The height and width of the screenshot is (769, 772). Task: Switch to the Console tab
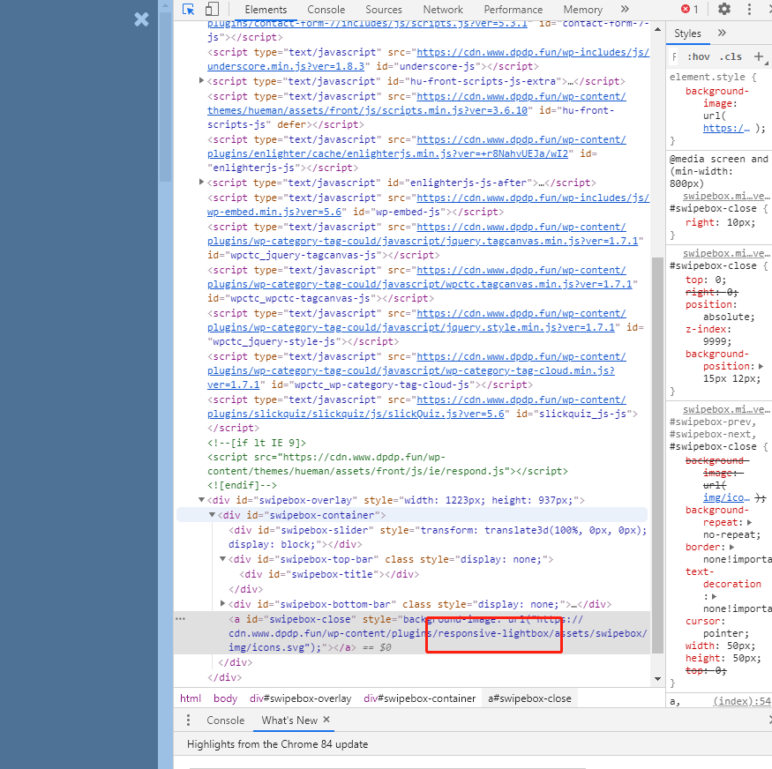(x=326, y=10)
